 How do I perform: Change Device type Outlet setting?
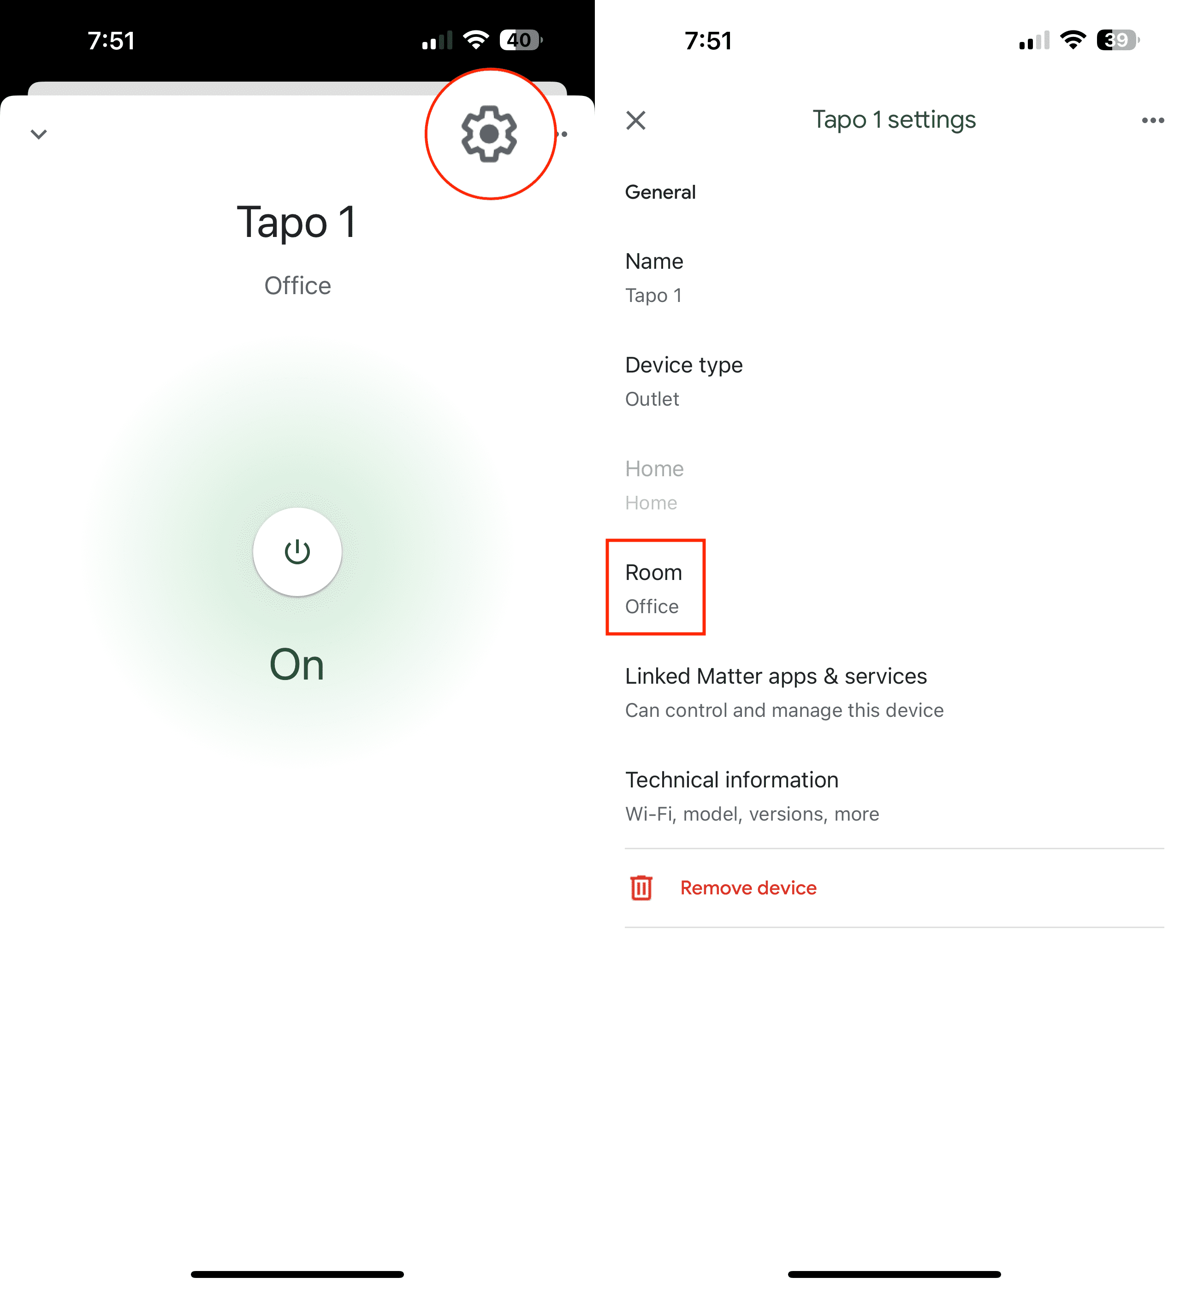[x=894, y=381]
